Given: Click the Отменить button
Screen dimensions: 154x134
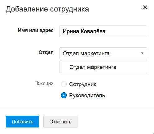Looking at the screenshot, I should [60, 122].
